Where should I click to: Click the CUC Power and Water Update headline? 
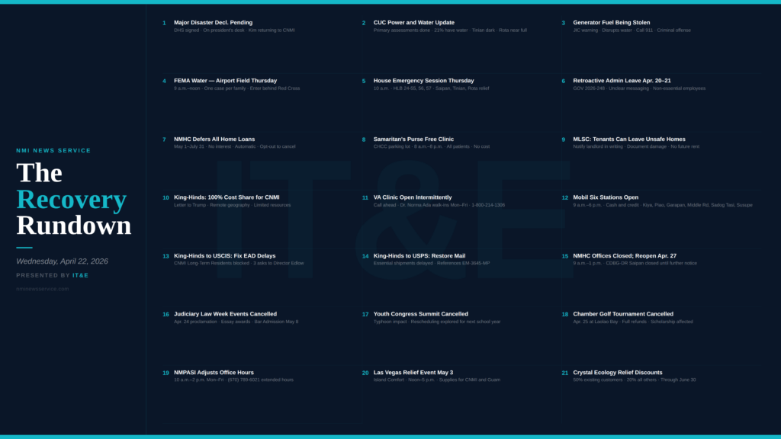[413, 23]
